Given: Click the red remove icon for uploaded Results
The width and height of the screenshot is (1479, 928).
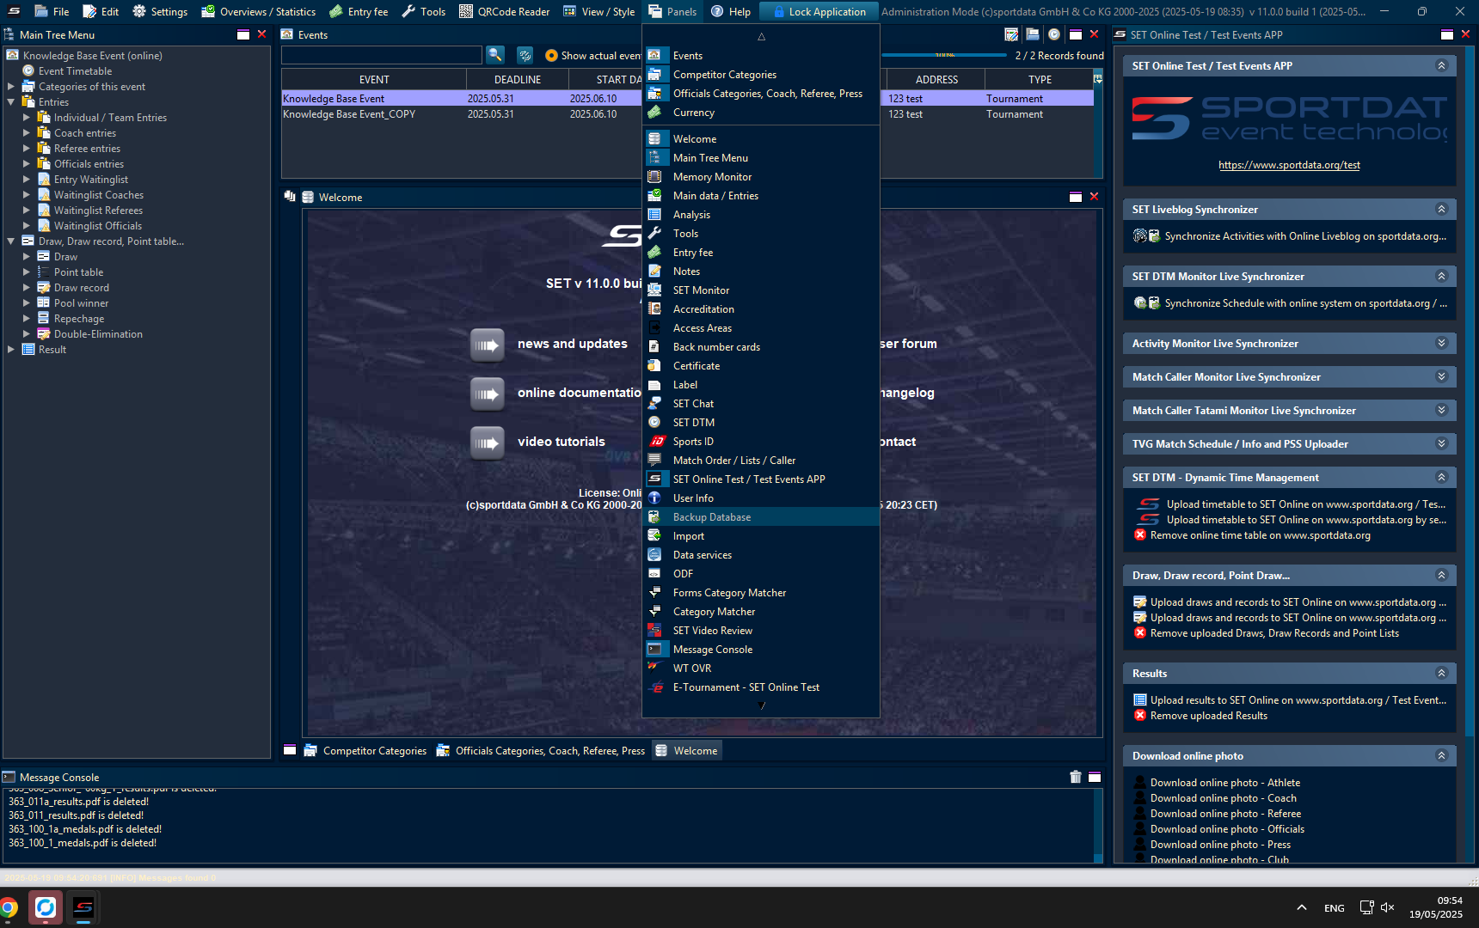Looking at the screenshot, I should [x=1140, y=716].
